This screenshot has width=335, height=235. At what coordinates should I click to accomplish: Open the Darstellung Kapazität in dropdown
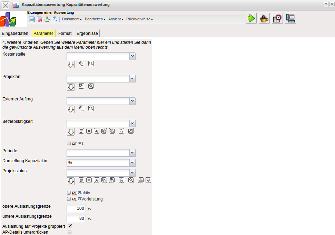point(132,163)
